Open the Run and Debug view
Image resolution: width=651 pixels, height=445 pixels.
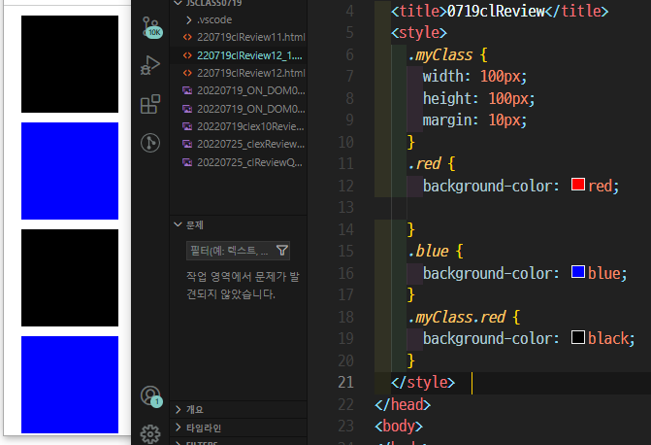coord(150,65)
